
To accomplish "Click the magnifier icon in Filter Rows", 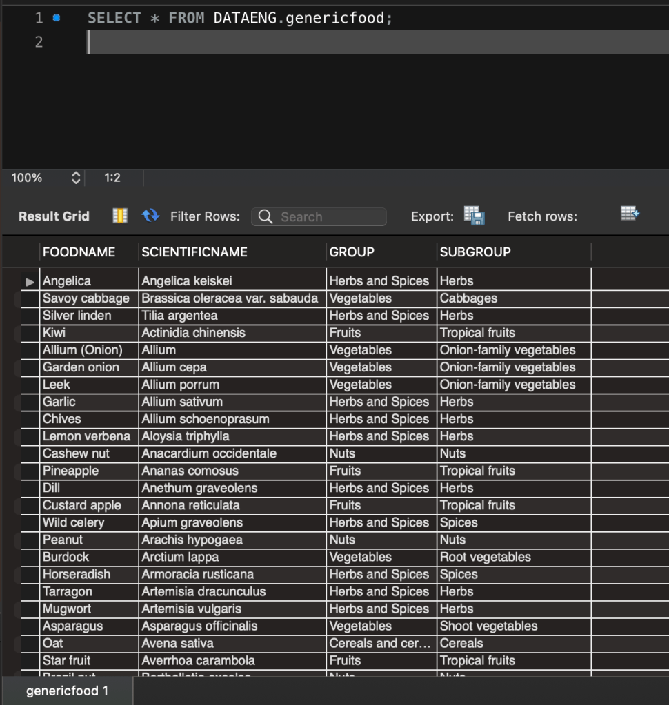I will [x=266, y=216].
